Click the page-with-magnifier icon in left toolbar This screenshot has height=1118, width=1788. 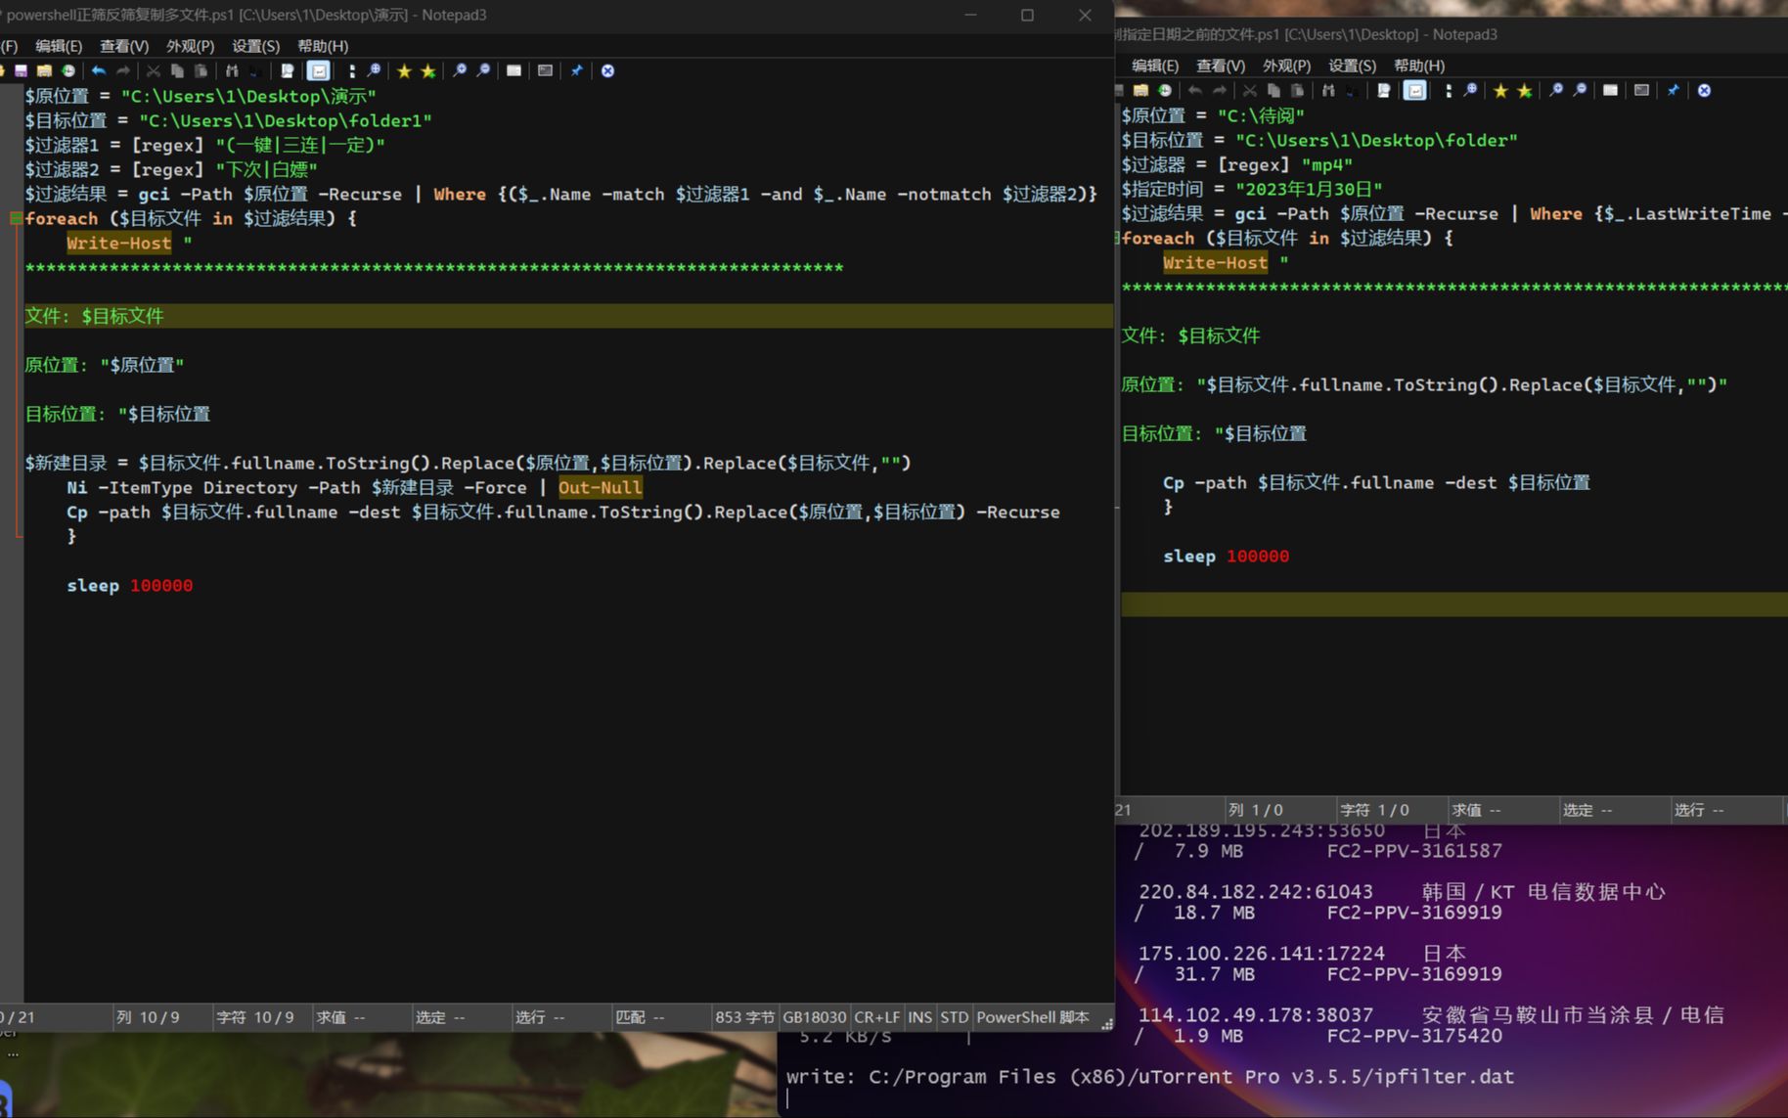[x=287, y=70]
